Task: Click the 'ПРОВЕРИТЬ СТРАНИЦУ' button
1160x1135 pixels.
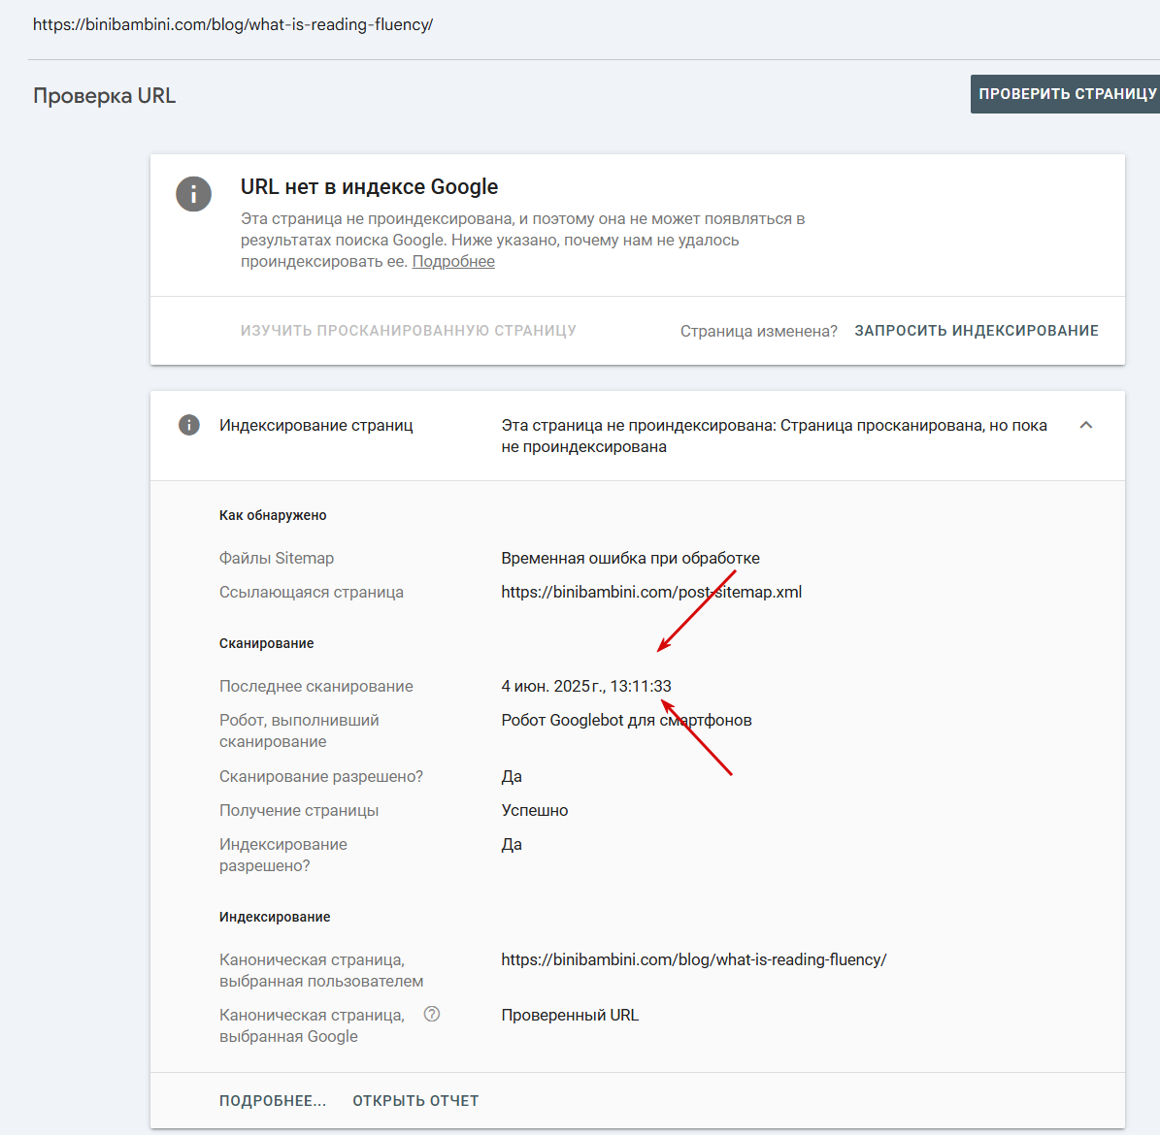Action: [1065, 94]
